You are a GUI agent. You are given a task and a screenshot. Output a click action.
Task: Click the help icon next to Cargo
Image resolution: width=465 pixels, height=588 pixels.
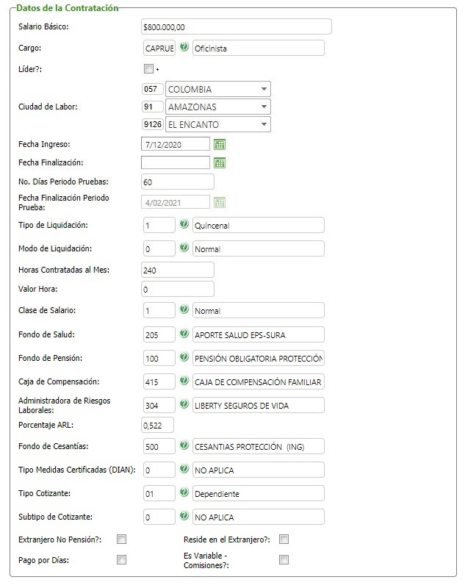click(184, 48)
